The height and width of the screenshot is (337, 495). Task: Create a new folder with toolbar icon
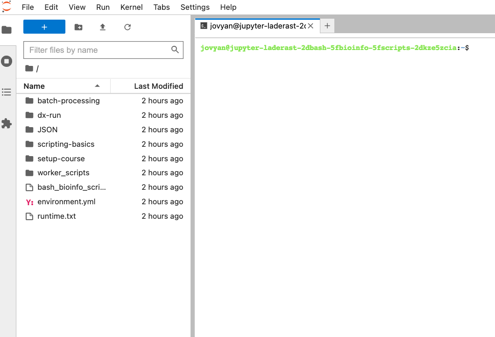pyautogui.click(x=78, y=27)
